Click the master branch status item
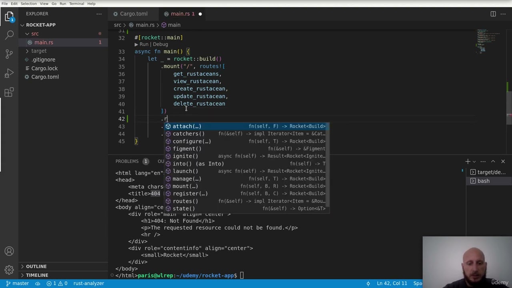The image size is (512, 288). click(17, 283)
